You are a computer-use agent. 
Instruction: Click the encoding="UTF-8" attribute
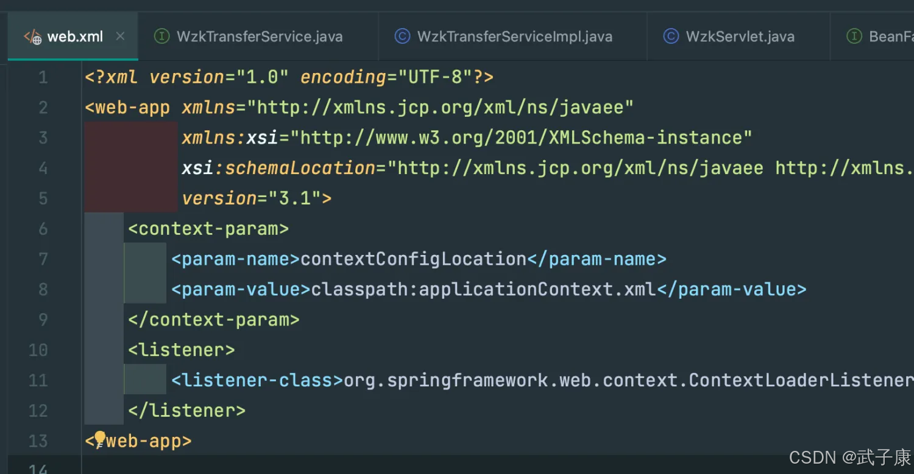(386, 77)
